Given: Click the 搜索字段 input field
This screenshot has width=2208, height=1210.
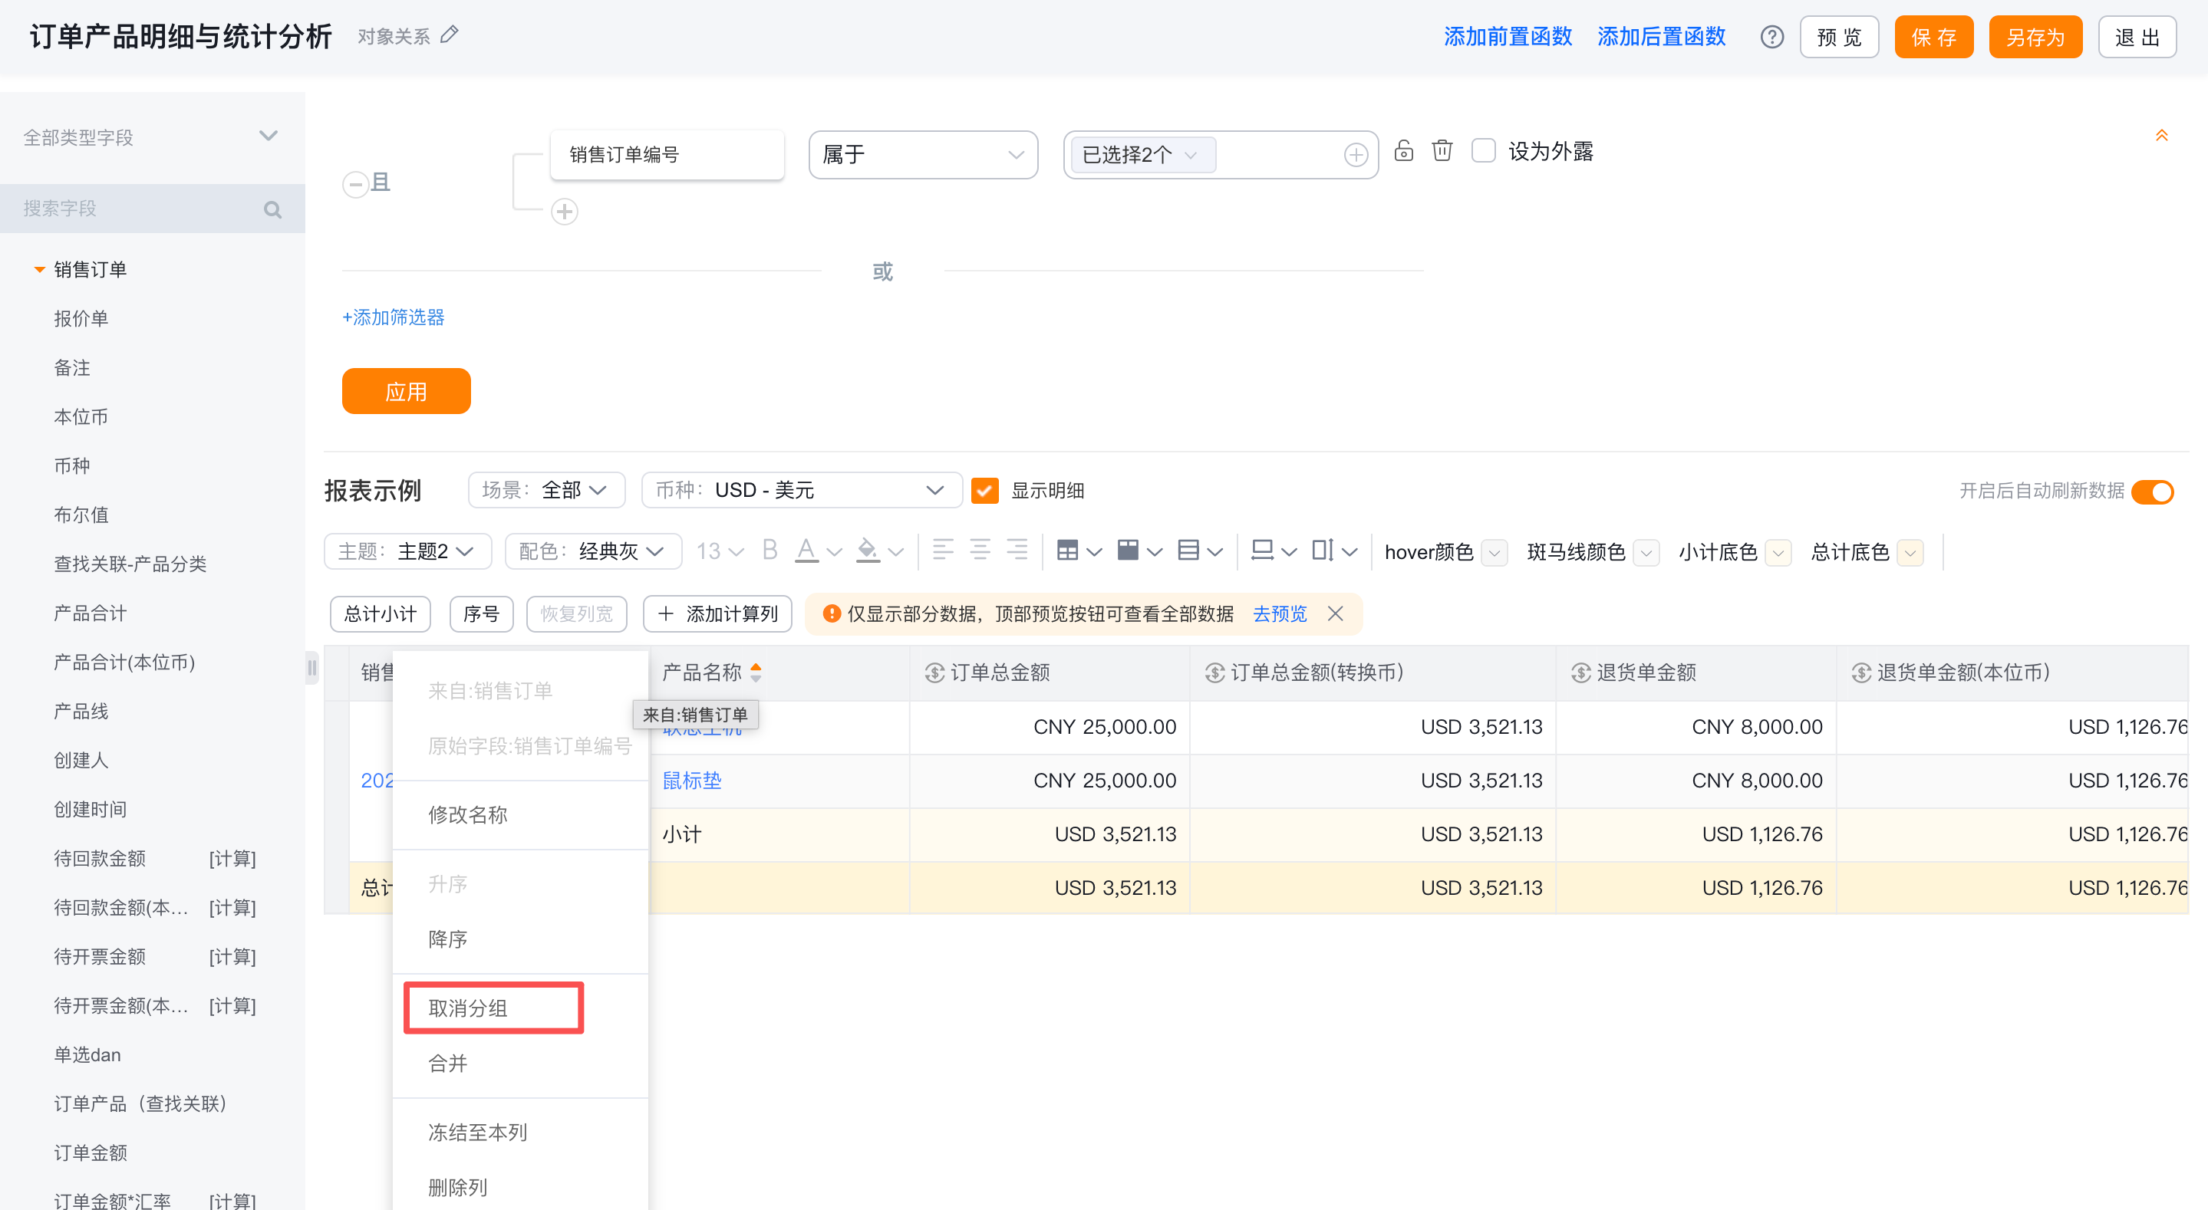Looking at the screenshot, I should point(153,209).
